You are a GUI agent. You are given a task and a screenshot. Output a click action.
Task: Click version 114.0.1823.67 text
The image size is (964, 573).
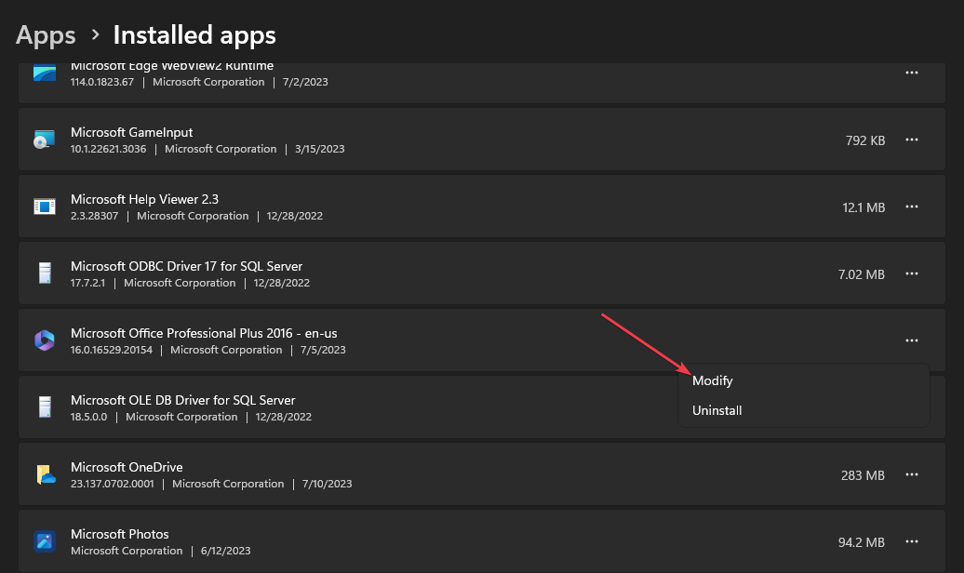point(102,82)
